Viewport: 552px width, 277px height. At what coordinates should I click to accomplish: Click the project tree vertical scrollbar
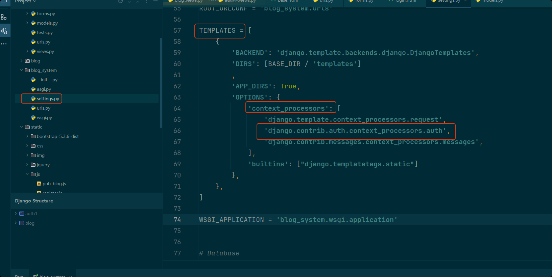(161, 83)
